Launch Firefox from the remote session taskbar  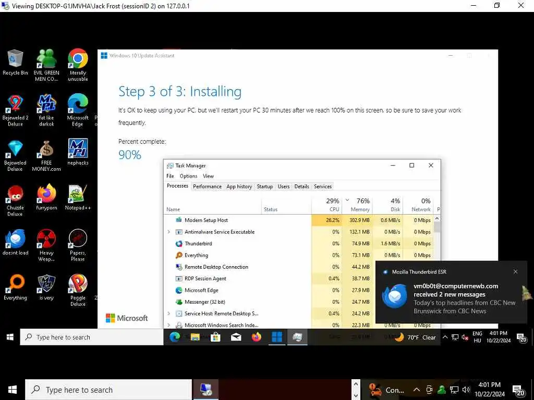pos(257,337)
